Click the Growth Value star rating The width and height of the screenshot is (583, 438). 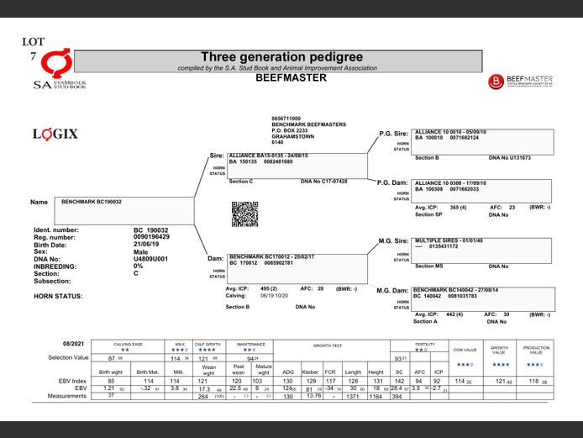click(499, 364)
